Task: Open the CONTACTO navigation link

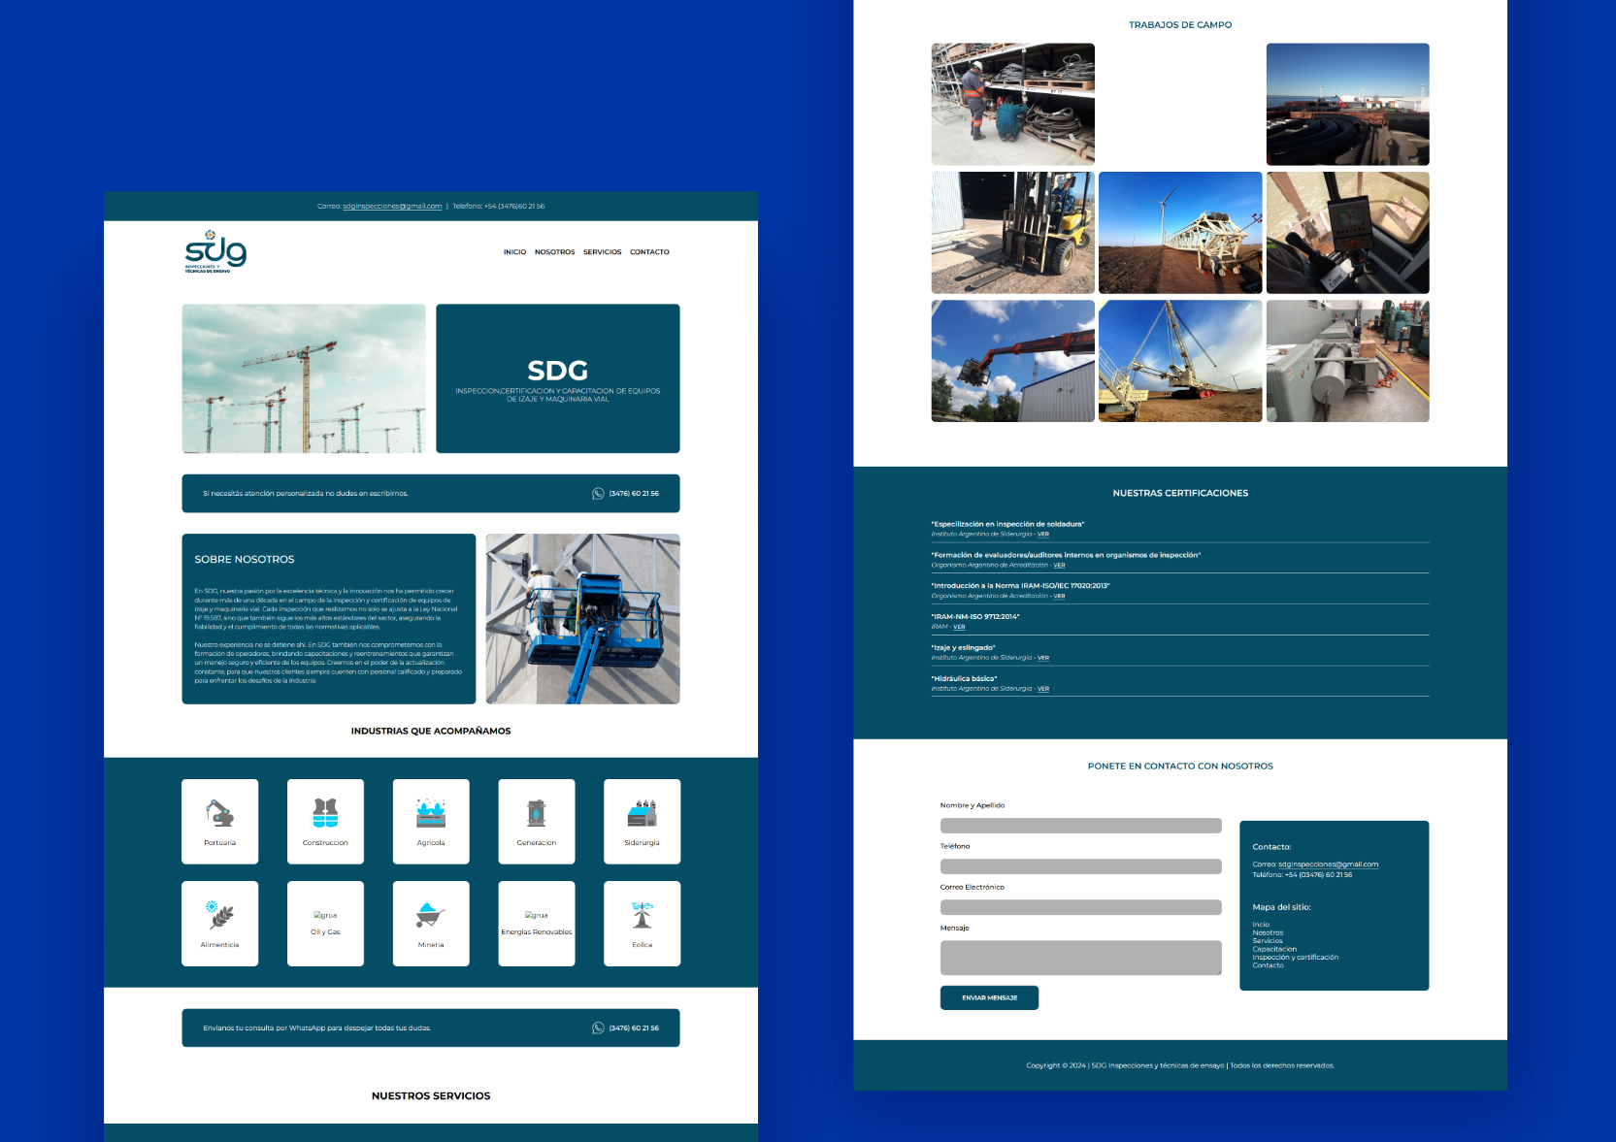Action: pos(649,252)
